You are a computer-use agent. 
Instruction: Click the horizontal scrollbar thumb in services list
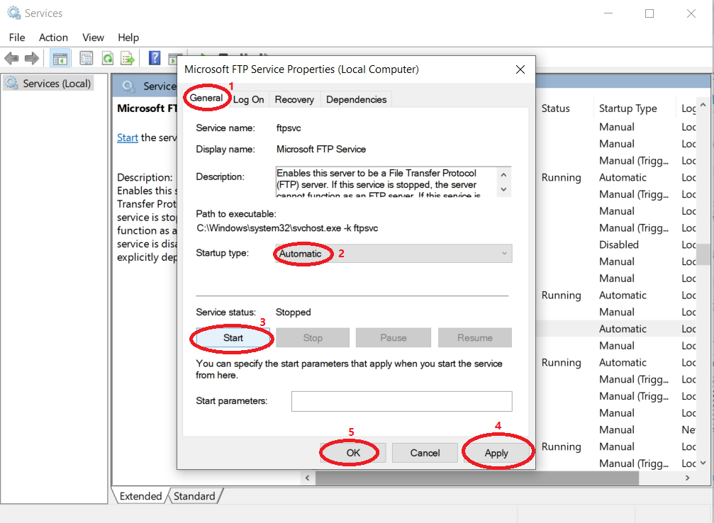476,478
